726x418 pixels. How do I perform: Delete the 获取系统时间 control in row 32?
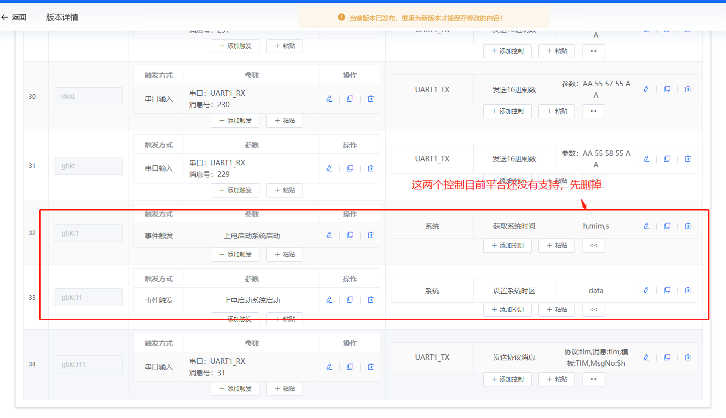coord(687,226)
